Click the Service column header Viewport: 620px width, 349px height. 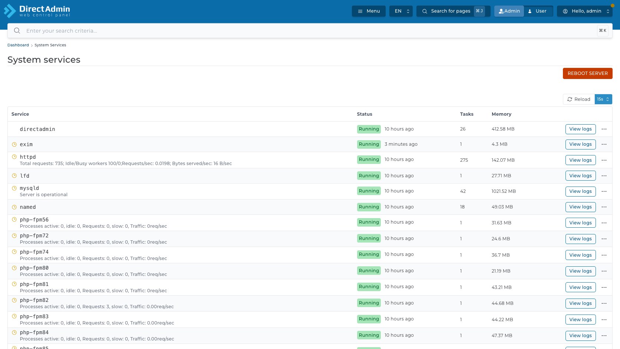click(20, 114)
